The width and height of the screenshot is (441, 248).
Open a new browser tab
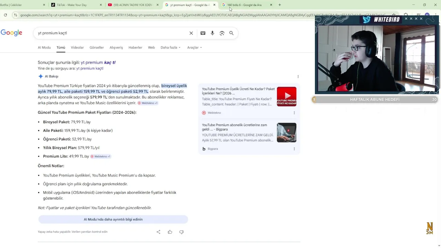pos(279,5)
